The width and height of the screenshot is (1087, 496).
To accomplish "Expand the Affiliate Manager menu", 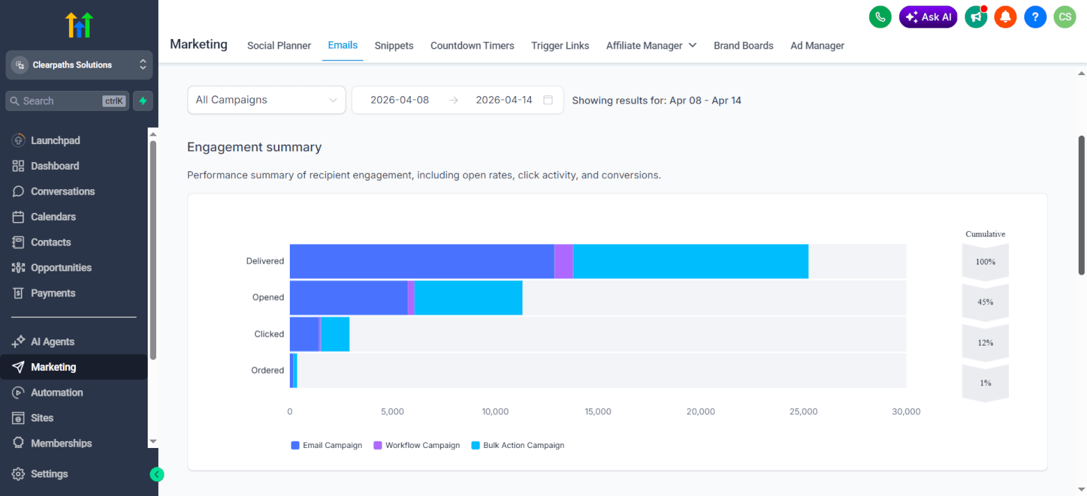I will point(650,45).
